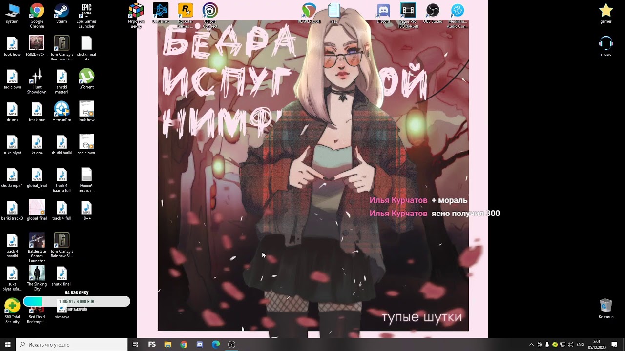This screenshot has width=625, height=351.
Task: Select the track 4 baariki MP3 file
Action: [x=12, y=246]
